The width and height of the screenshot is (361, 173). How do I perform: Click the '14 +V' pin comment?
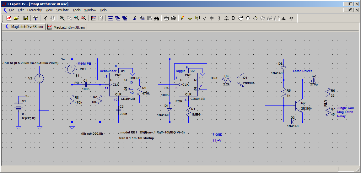point(217,141)
